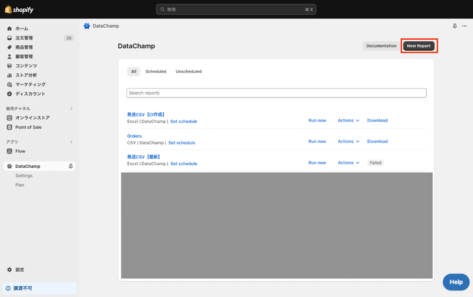
Task: Open Actions dropdown for 発送CSV【最新】
Action: pos(348,162)
